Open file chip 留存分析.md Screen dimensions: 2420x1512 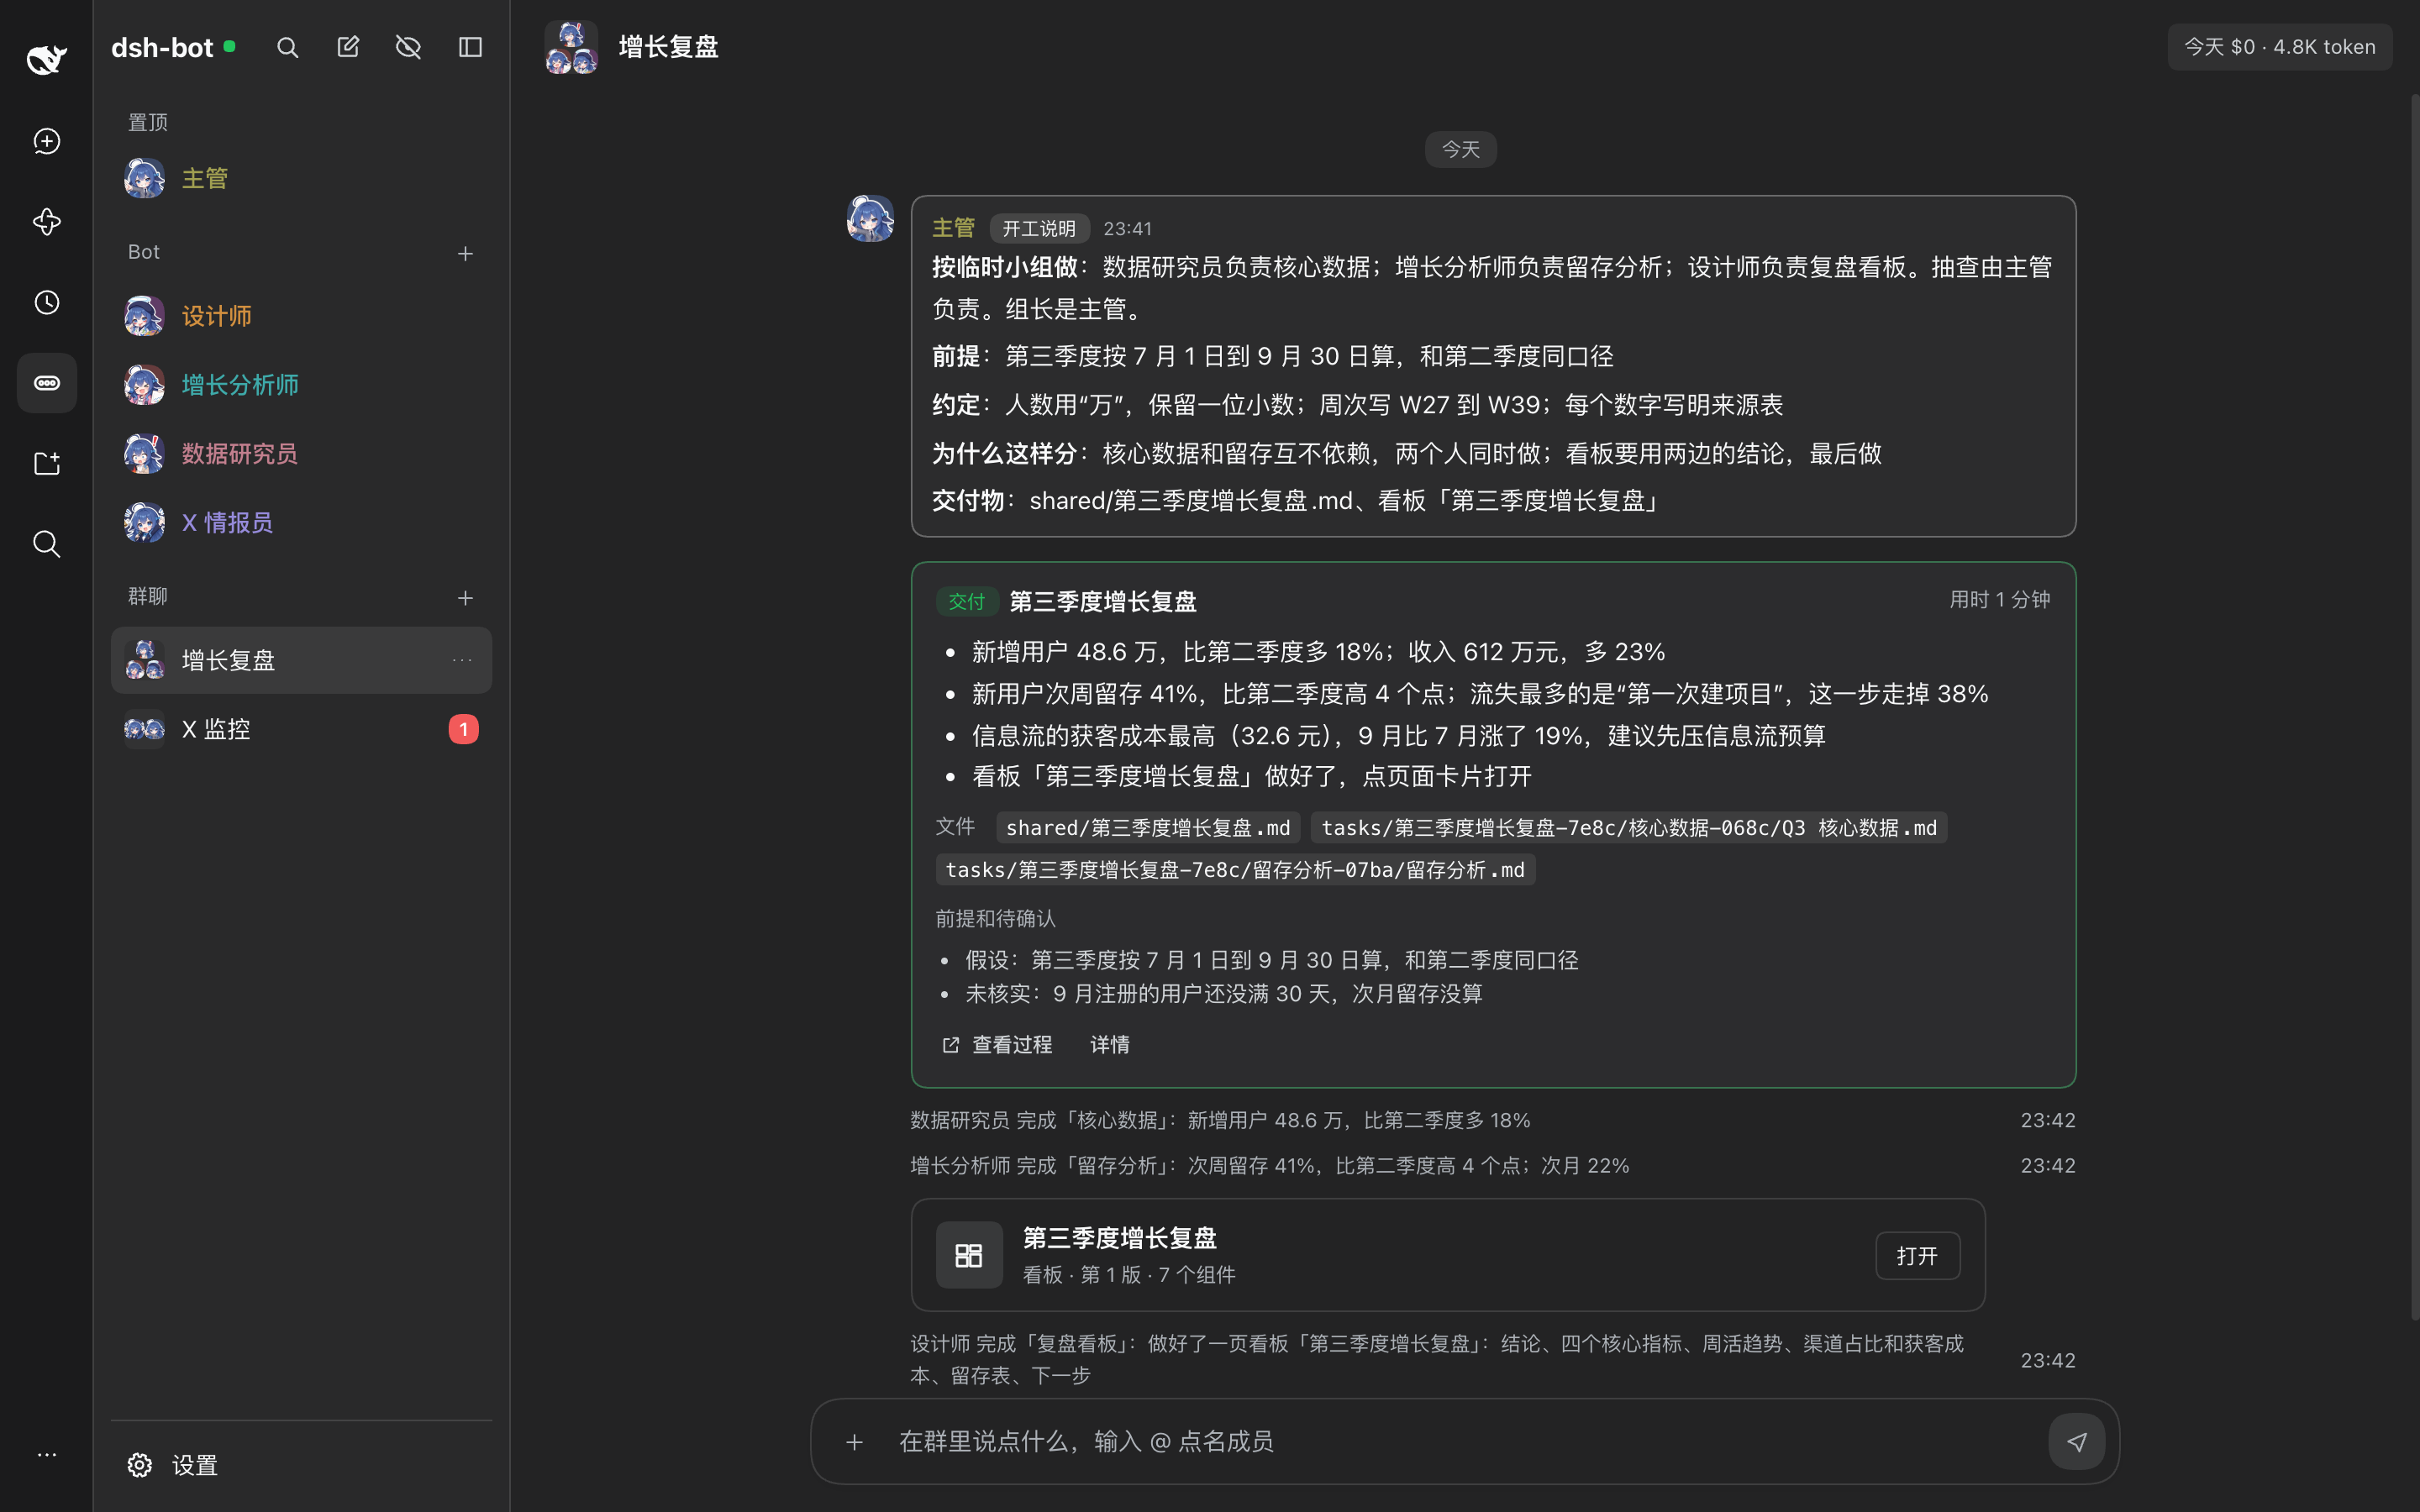tap(1235, 870)
